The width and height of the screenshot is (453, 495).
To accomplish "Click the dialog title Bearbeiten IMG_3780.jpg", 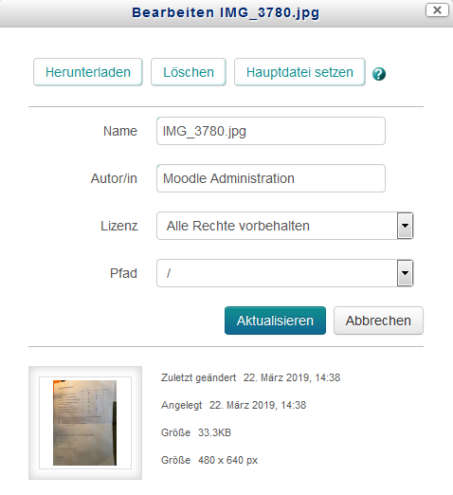I will [x=226, y=12].
